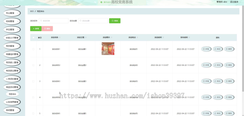Collapse 党团活动管理 in the sidebar
244x116 pixels.
coord(12,87)
